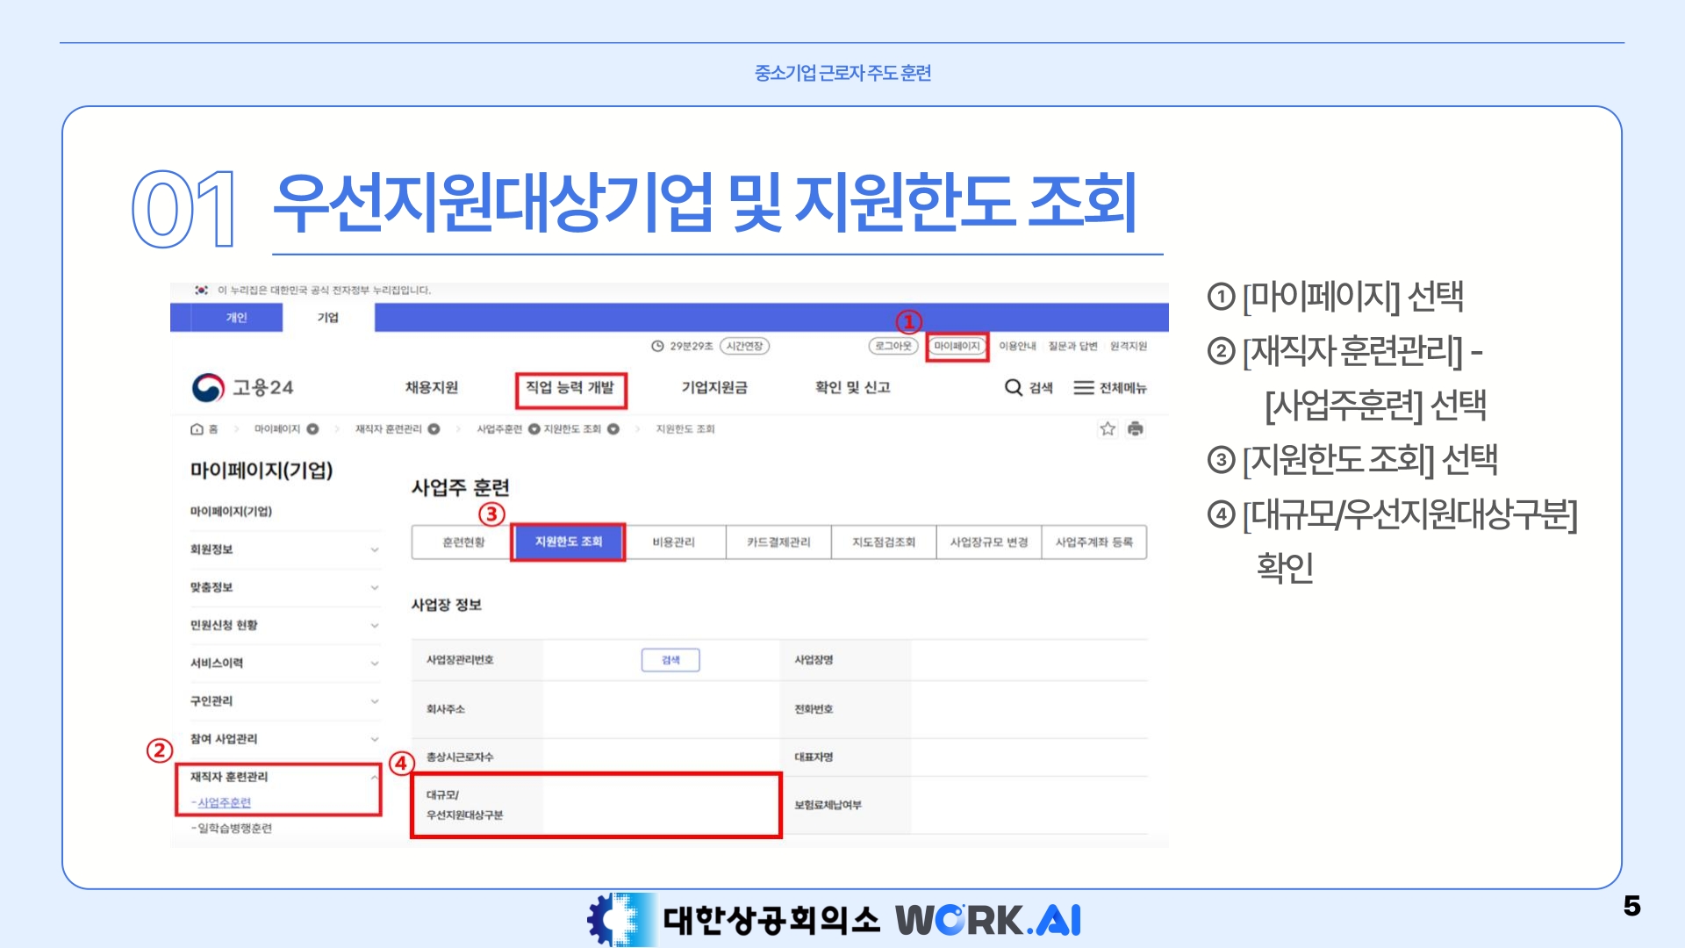Click the 마이페이지 button
This screenshot has width=1685, height=948.
(x=957, y=346)
